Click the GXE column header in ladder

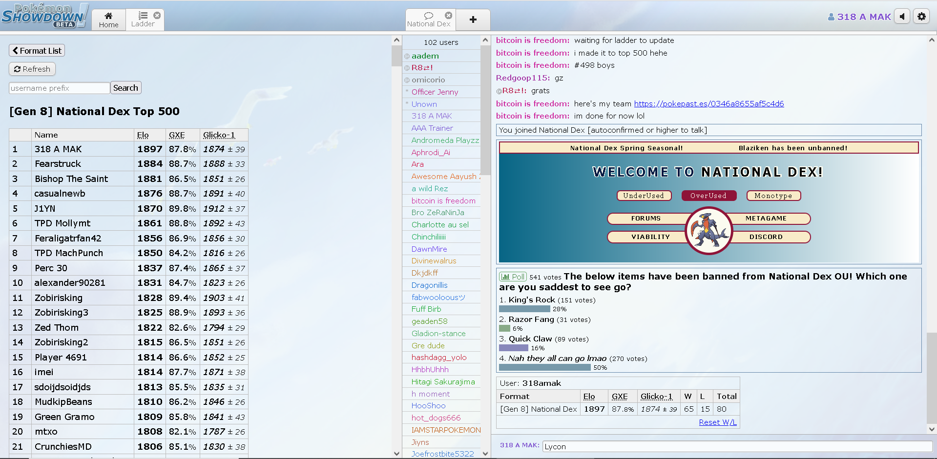(x=177, y=135)
